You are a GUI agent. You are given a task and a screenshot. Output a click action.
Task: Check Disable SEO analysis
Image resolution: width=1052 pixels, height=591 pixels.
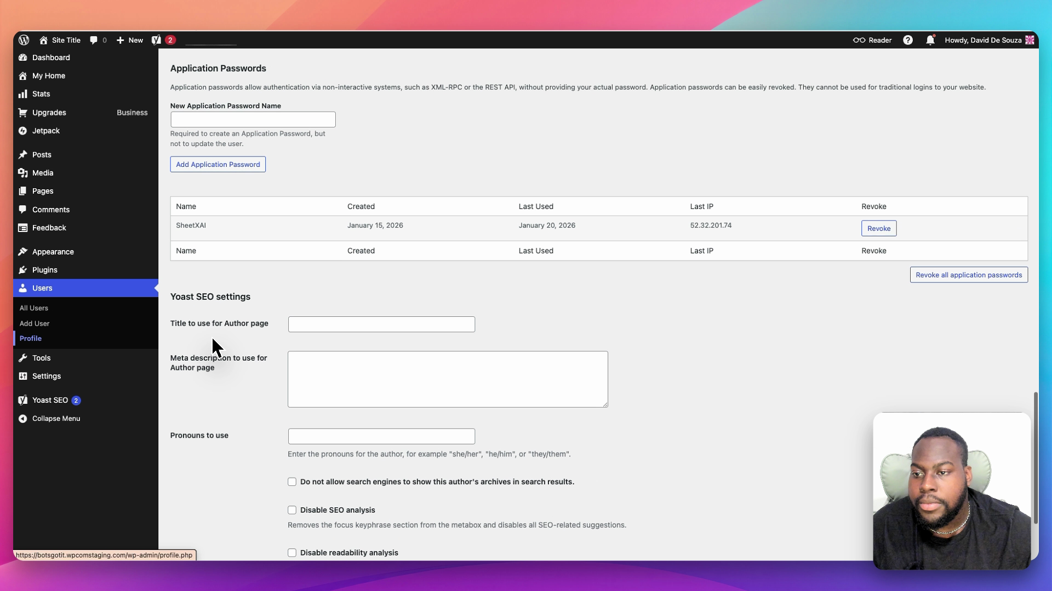[292, 510]
